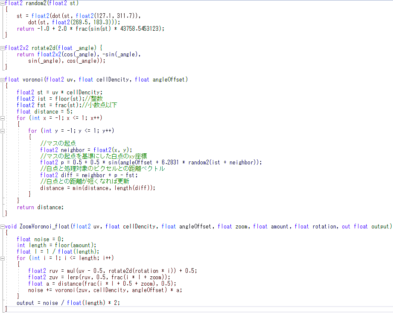This screenshot has height=313, width=393.
Task: Collapse the inner 'for (int y' loop
Action: 3,131
